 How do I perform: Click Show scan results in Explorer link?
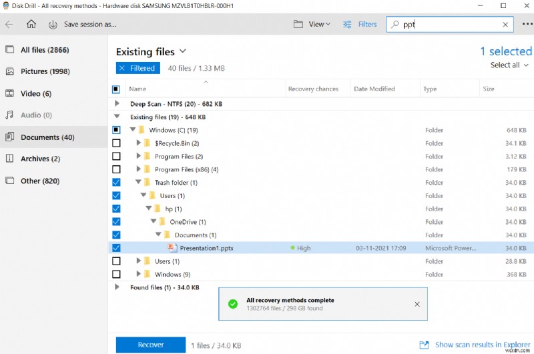pyautogui.click(x=482, y=345)
